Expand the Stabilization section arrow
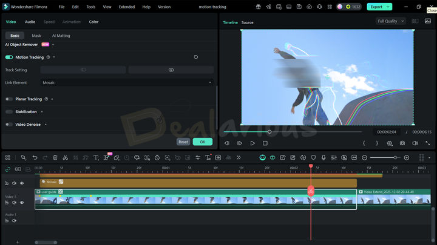 42,112
